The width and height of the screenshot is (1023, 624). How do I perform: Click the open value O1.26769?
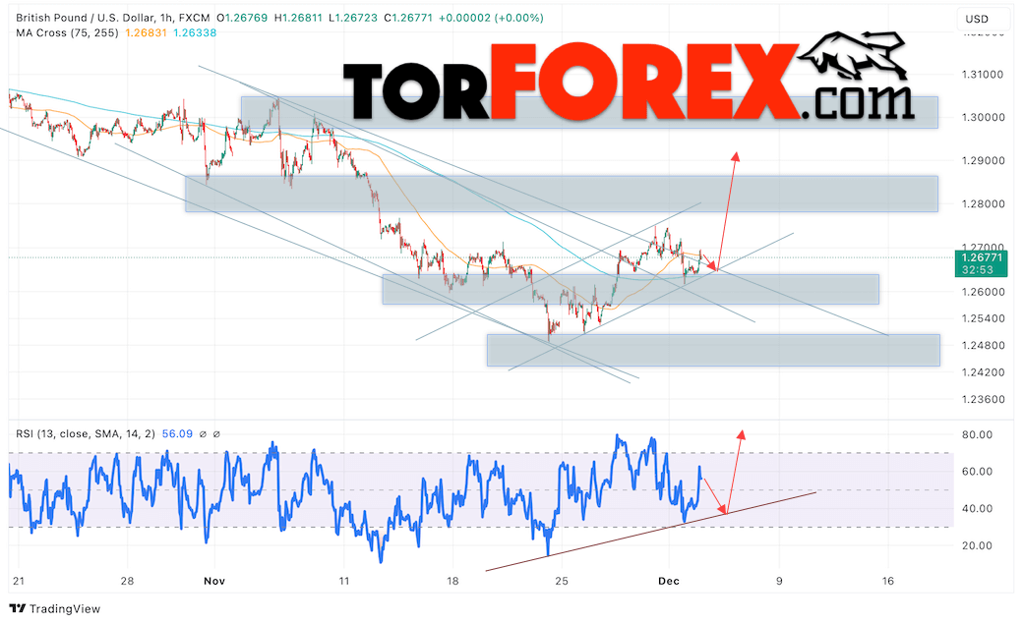(x=242, y=19)
